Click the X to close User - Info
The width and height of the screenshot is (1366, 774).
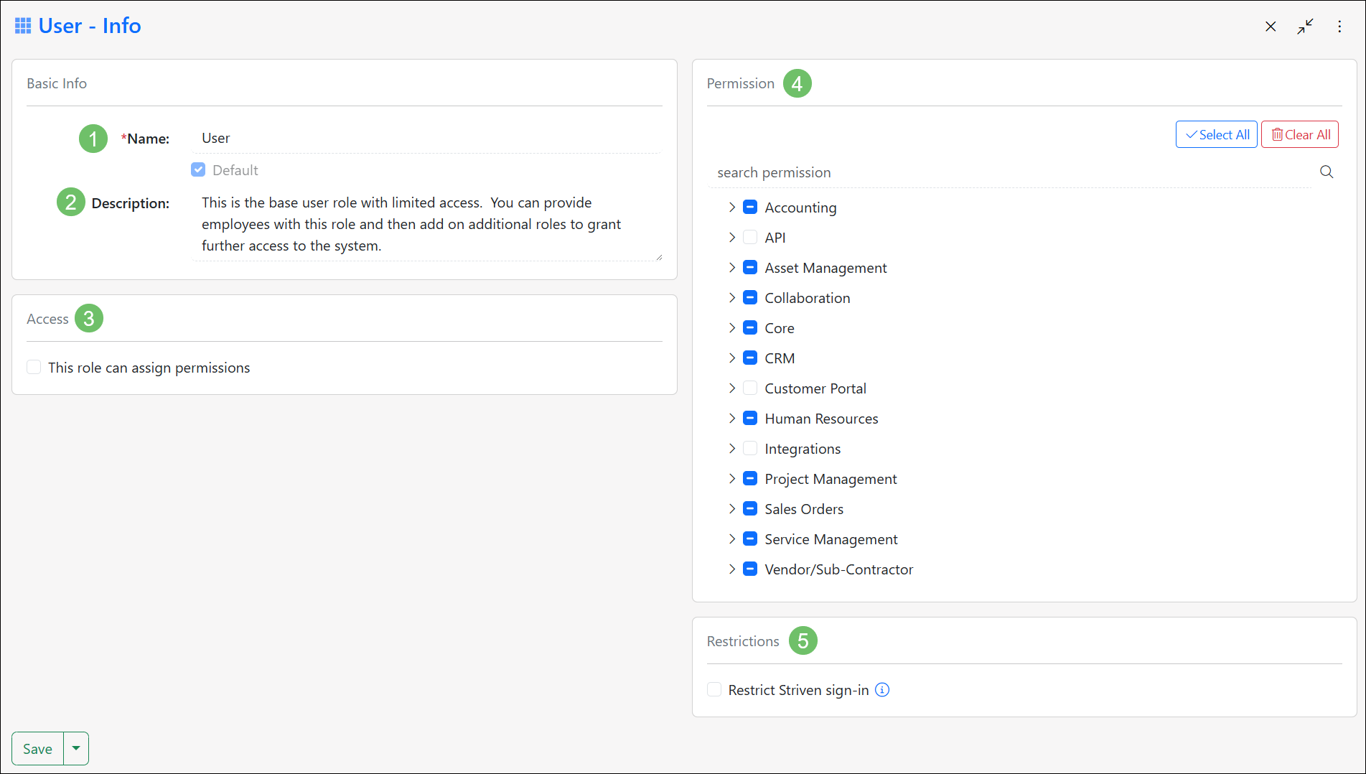(1271, 26)
